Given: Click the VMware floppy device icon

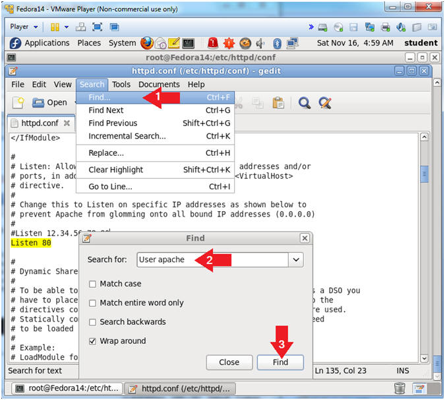Looking at the screenshot, I should 353,27.
